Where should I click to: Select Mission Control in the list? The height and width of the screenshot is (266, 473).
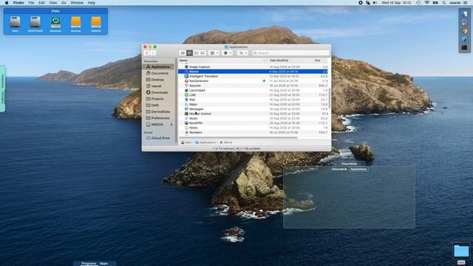[x=253, y=114]
